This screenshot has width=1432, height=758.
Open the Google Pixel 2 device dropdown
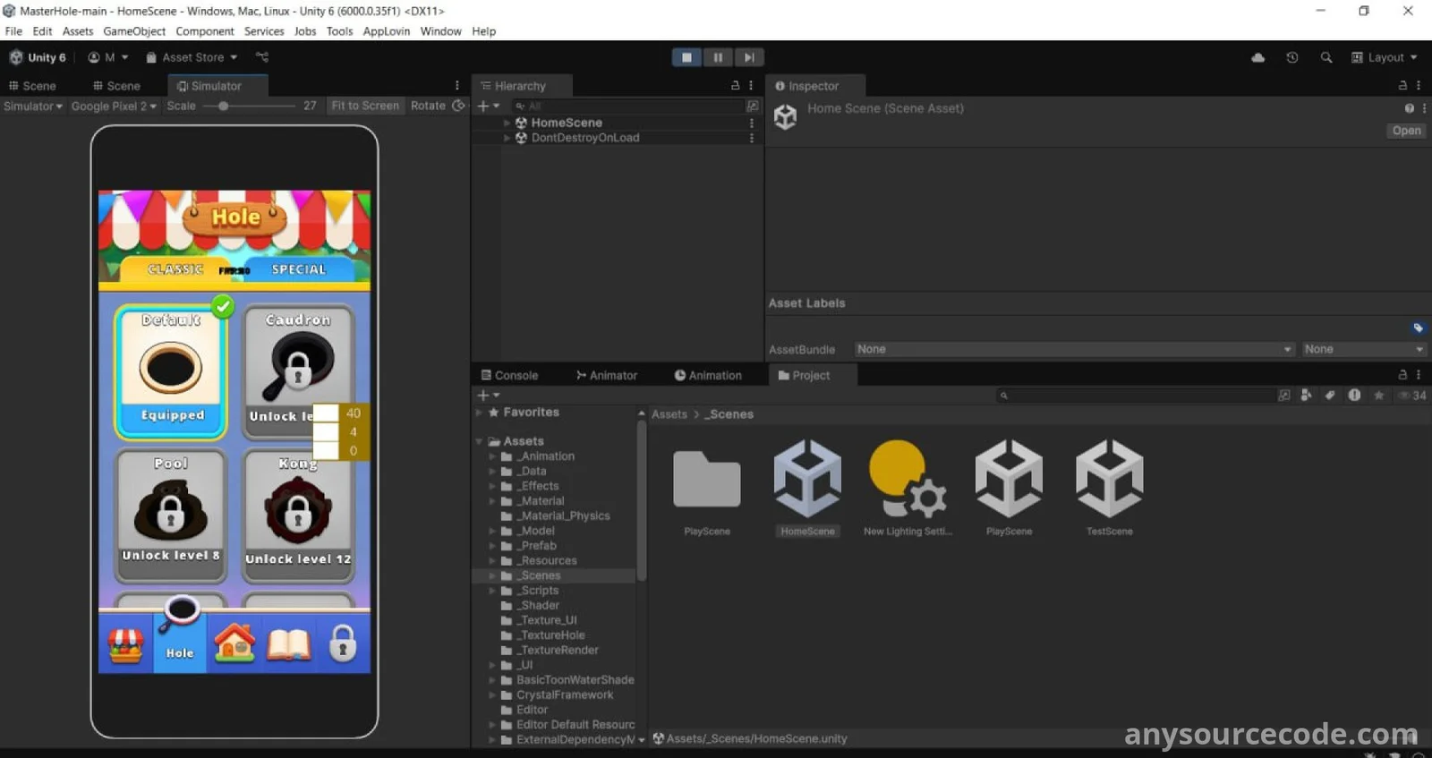114,106
